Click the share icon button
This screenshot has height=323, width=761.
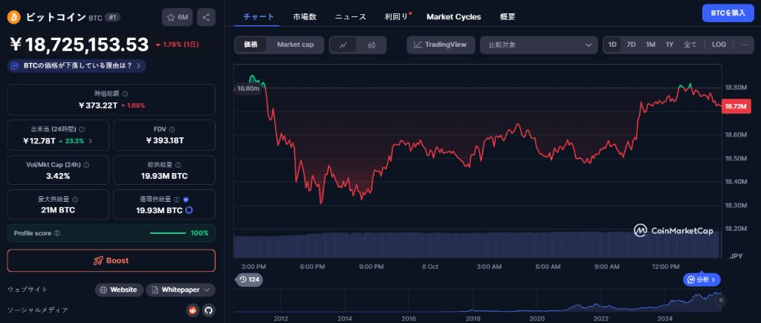click(206, 16)
